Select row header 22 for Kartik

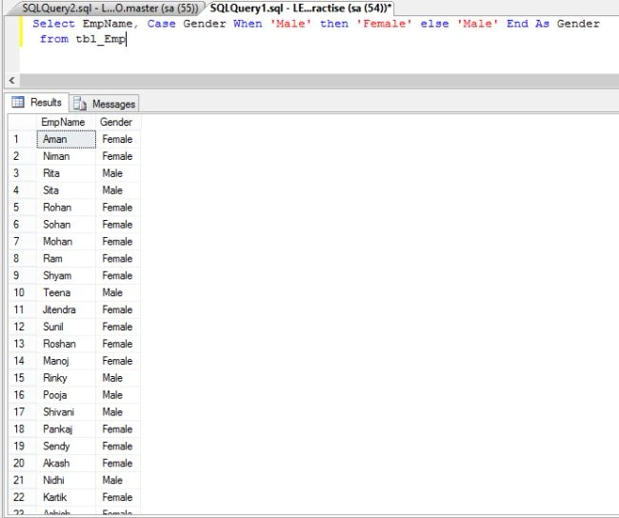[x=23, y=497]
